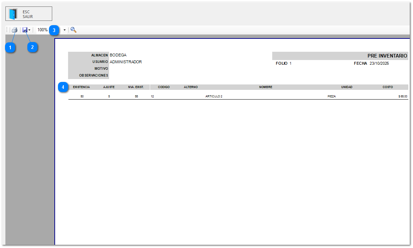Image resolution: width=413 pixels, height=248 pixels.
Task: Select the PRE INVENTARIO report title
Action: click(x=387, y=56)
